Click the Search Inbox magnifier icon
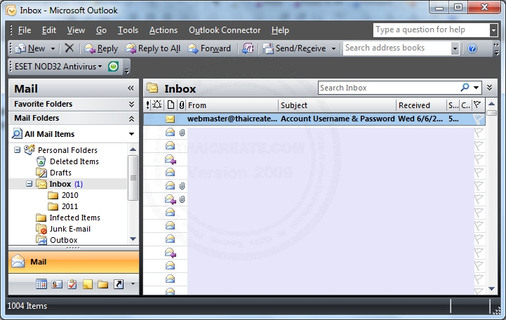This screenshot has width=506, height=320. tap(465, 88)
